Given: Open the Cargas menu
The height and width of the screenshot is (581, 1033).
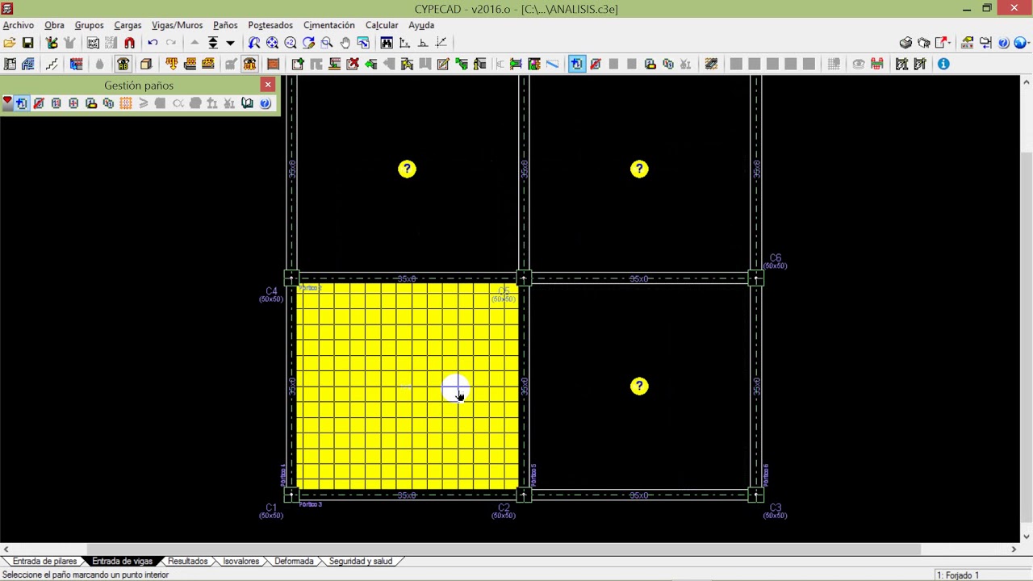Looking at the screenshot, I should (128, 25).
